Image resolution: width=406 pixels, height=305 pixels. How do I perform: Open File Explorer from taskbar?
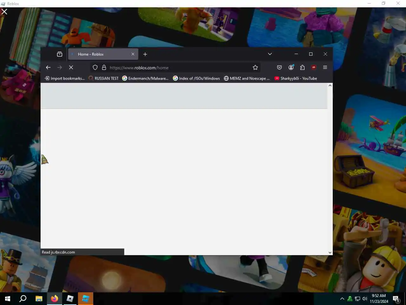pos(39,299)
